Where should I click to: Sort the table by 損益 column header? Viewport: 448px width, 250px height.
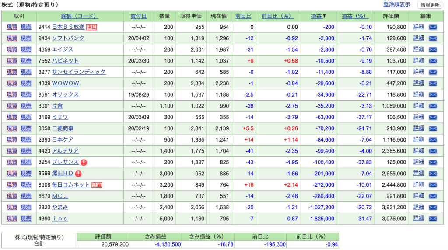coord(316,16)
